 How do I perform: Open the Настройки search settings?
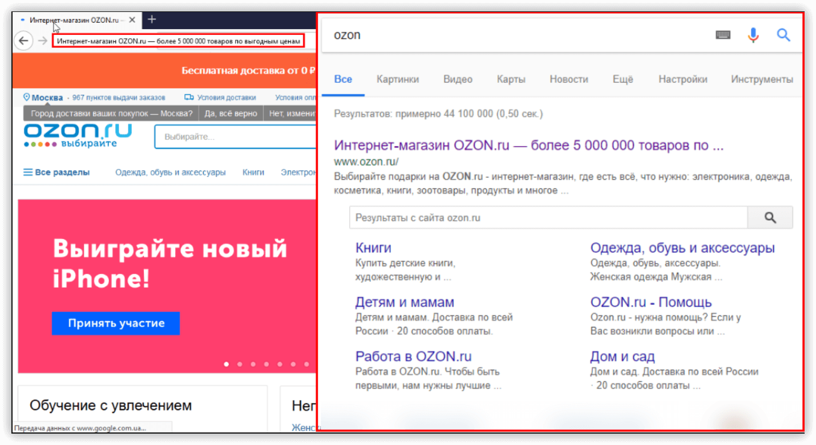tap(683, 79)
